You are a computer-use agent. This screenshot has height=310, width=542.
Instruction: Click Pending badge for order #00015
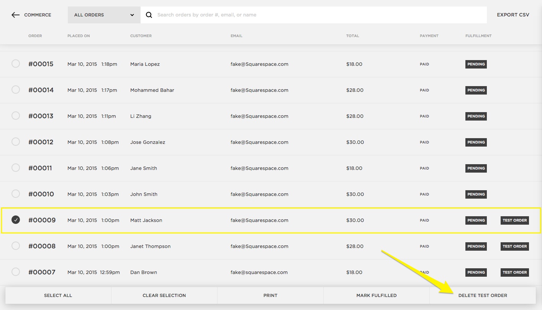coord(476,64)
